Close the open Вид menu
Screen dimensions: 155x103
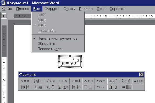[37, 9]
